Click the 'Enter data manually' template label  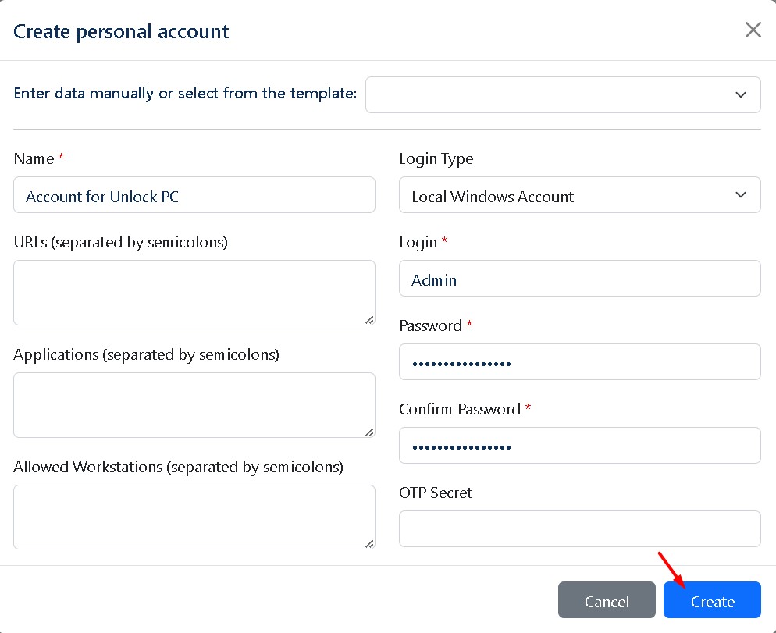tap(185, 94)
